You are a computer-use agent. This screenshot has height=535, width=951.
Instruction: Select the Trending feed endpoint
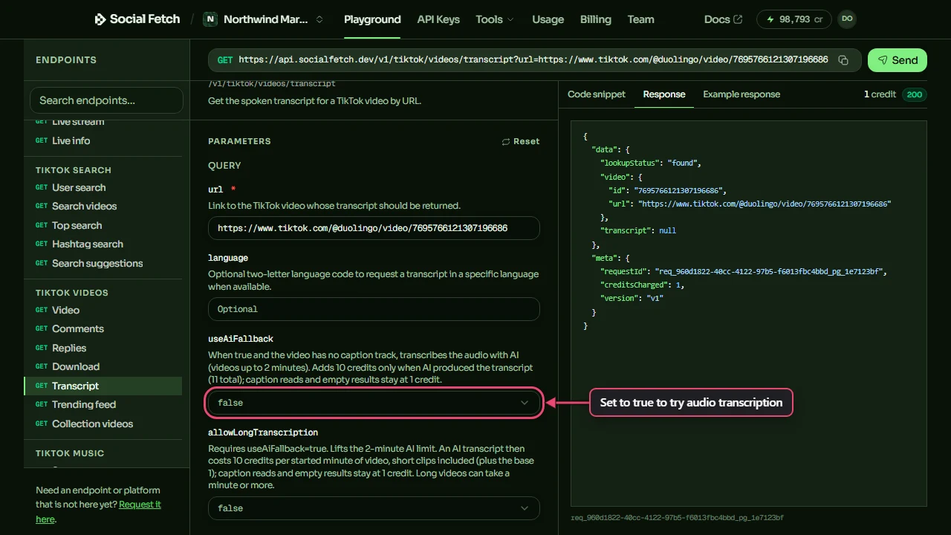[103, 404]
